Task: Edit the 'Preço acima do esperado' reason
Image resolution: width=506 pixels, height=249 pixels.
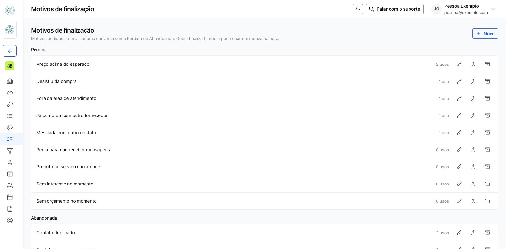Action: pyautogui.click(x=459, y=64)
